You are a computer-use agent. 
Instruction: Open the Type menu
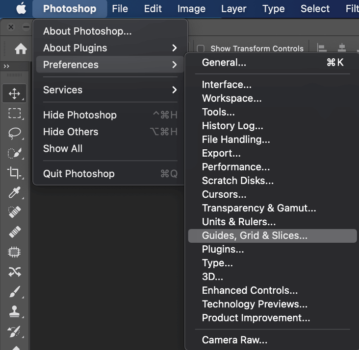273,9
